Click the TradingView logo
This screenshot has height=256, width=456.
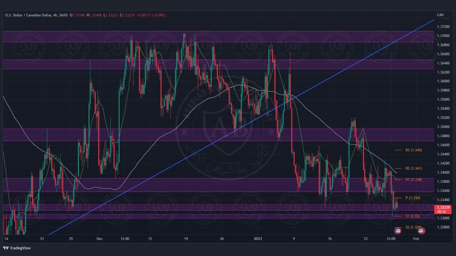(17, 248)
